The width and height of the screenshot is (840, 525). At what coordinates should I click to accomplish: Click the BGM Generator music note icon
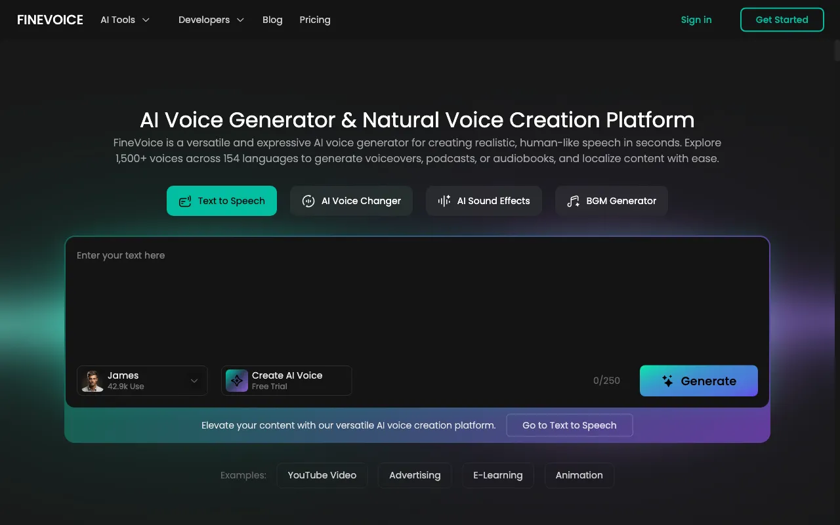point(574,201)
